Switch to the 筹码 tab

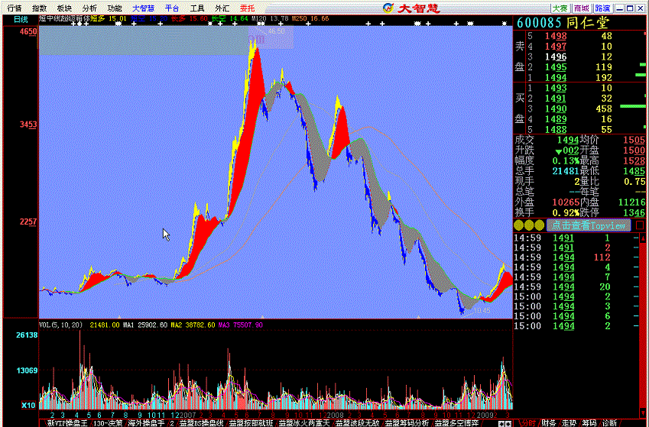[589, 423]
